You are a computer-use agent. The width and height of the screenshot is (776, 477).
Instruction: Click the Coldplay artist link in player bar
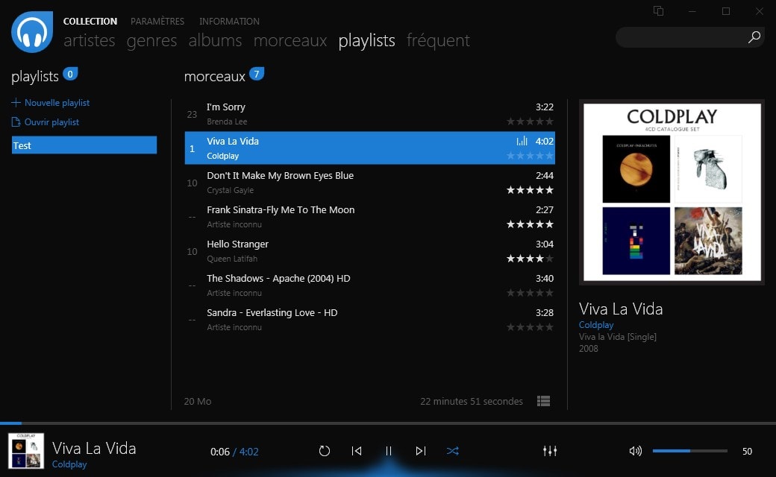69,464
